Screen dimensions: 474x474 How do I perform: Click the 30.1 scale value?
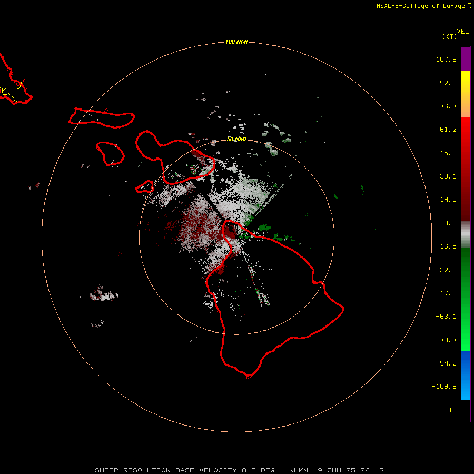click(x=448, y=176)
